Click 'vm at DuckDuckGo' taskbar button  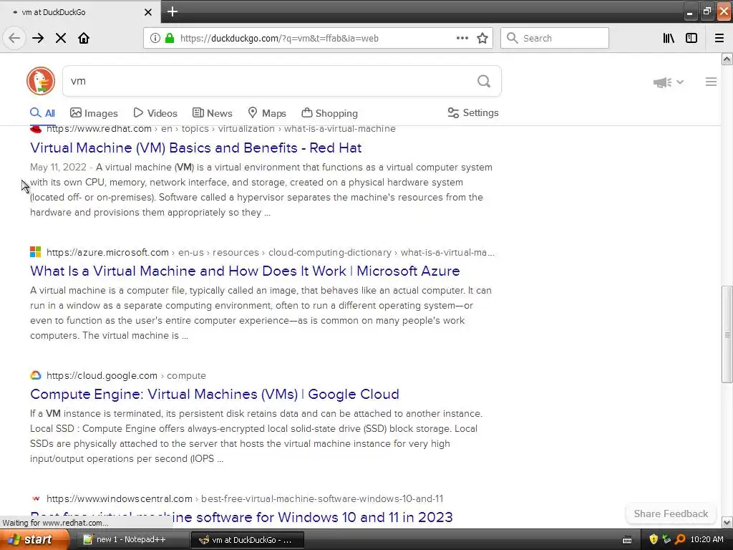click(x=248, y=540)
